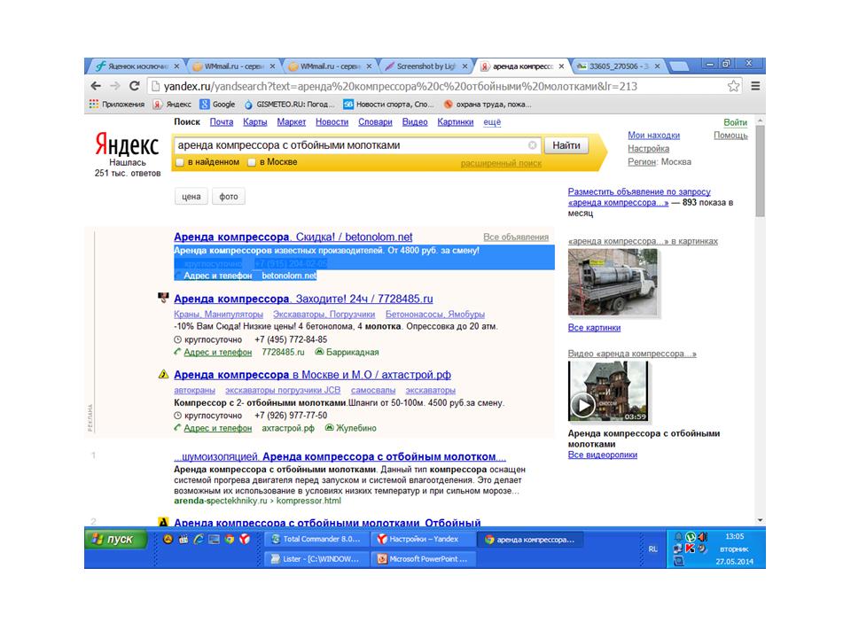Open the Яндекс bookmark in bookmarks bar
Screen dimensions: 851x638
click(172, 105)
